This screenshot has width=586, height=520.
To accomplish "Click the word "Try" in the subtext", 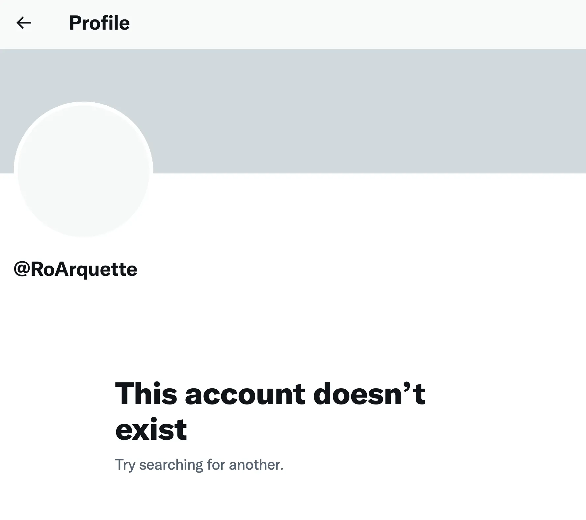I will 125,465.
